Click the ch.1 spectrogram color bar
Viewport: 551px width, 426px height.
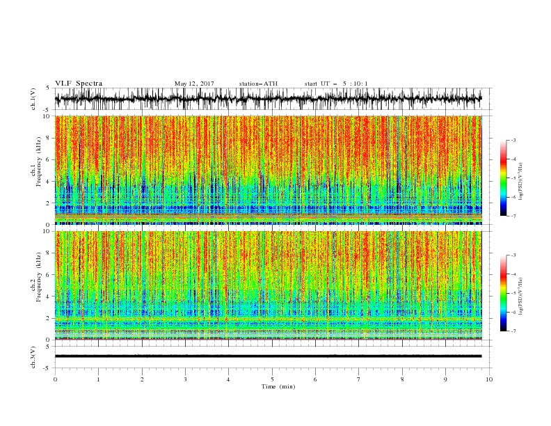click(x=503, y=178)
